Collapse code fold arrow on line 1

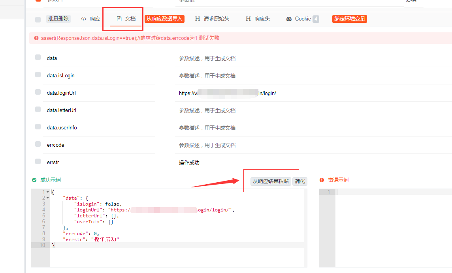47,192
